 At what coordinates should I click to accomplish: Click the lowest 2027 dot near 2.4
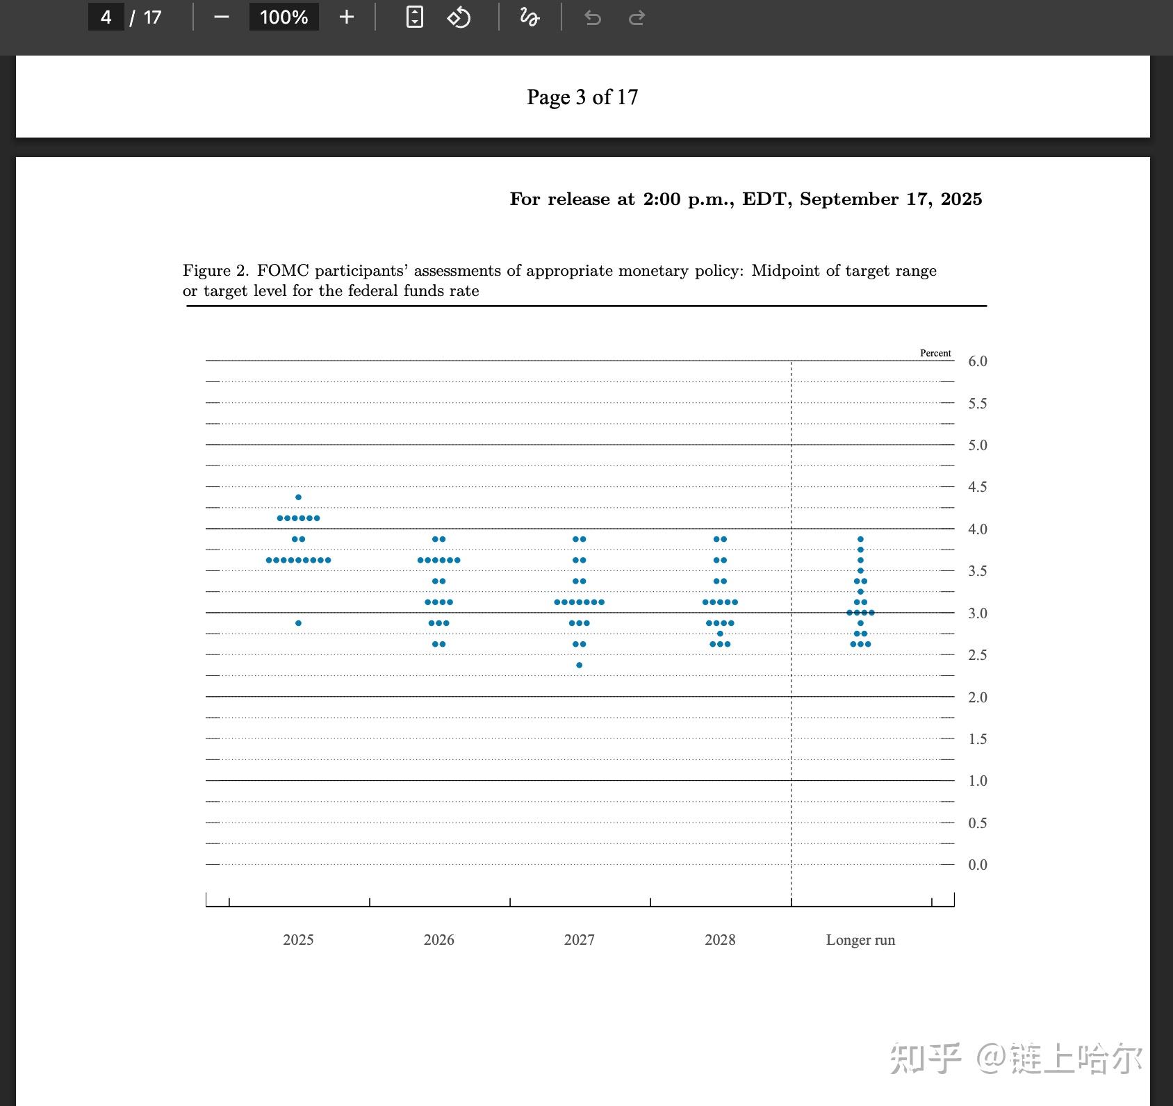tap(580, 666)
